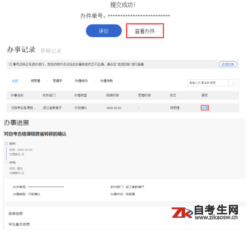
Task: Click the 返回旧版 button
Action: pyautogui.click(x=228, y=64)
